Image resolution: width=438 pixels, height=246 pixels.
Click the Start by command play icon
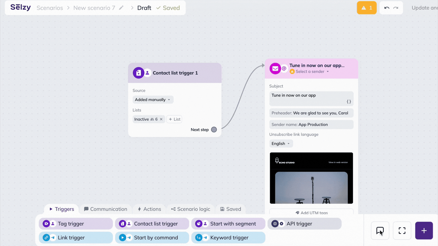tap(122, 237)
